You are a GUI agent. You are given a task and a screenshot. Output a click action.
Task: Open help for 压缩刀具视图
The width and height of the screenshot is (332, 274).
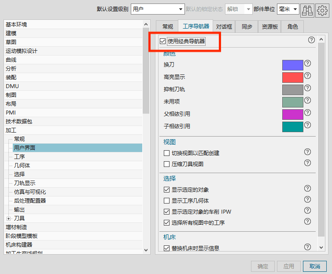pos(307,163)
